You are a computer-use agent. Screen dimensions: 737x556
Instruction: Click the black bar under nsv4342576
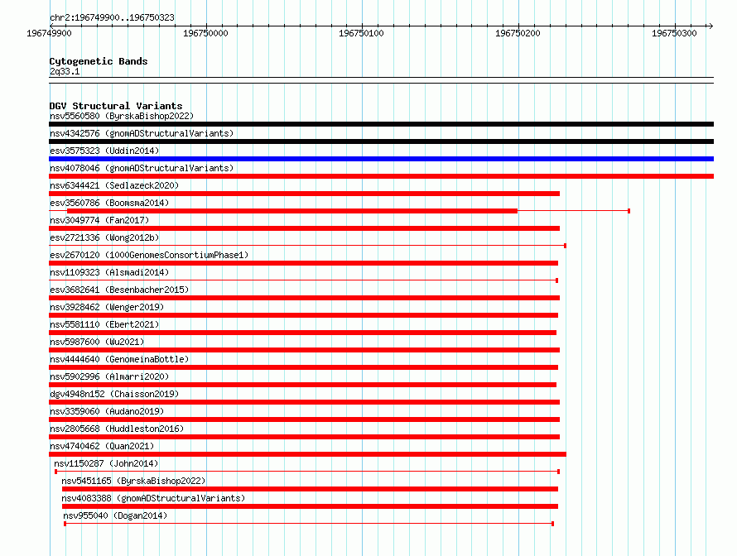[381, 141]
